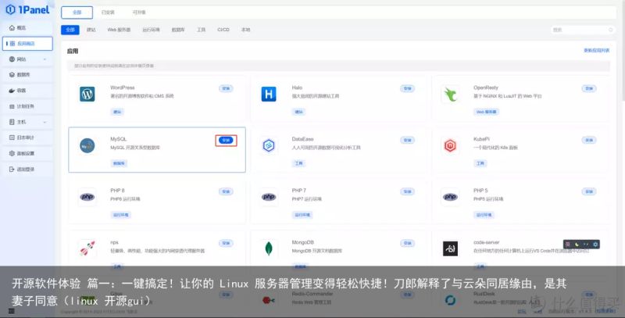Click the PHP 7 app icon
This screenshot has height=318, width=625.
269,197
